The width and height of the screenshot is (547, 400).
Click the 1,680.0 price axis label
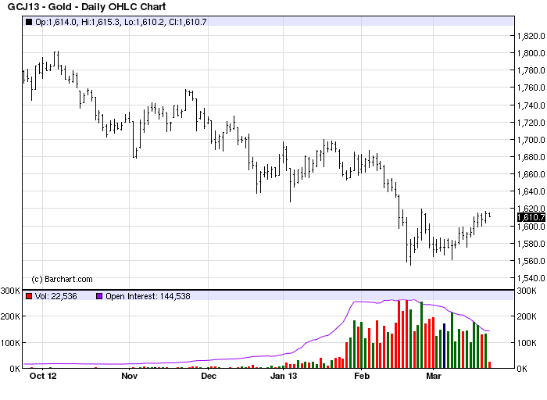531,157
